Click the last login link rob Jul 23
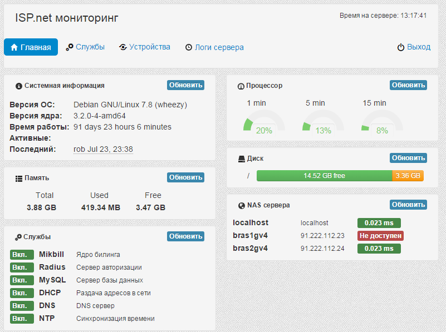 [103, 149]
